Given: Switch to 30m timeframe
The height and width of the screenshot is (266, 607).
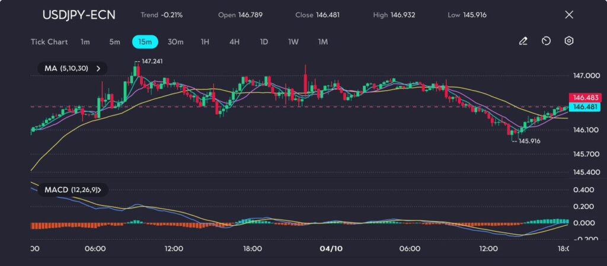Looking at the screenshot, I should [x=175, y=42].
